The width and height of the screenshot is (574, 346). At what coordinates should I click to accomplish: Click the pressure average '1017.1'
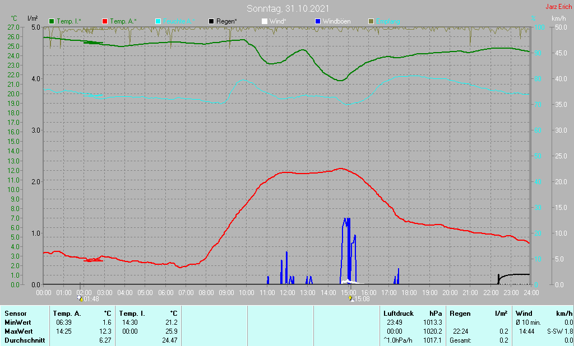pos(432,340)
